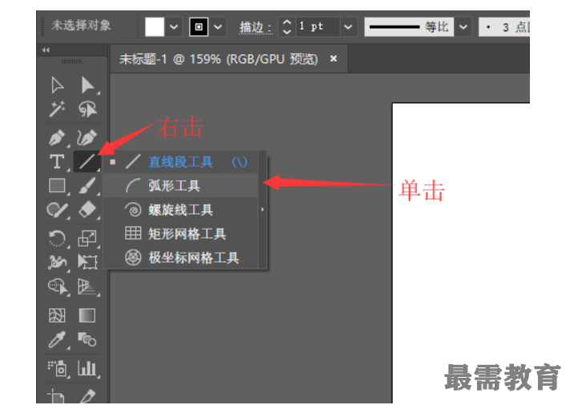Select the Symbol Sprayer tool
Viewport: 566px width, 409px height.
click(58, 368)
